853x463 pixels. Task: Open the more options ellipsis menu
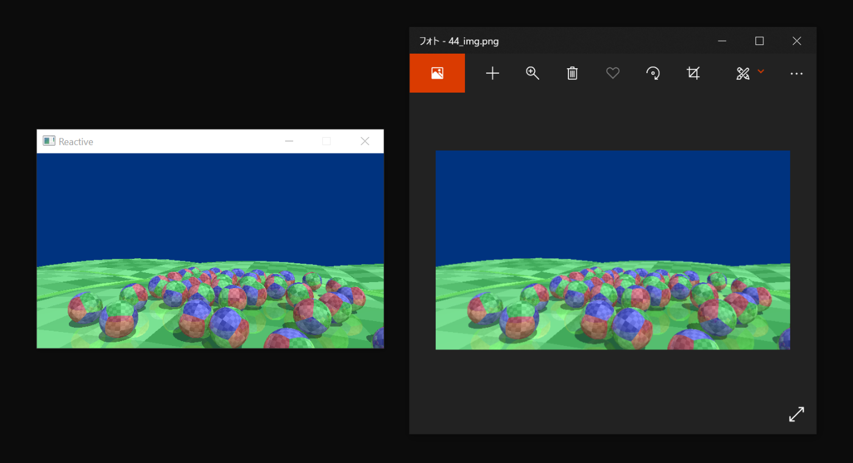point(796,74)
